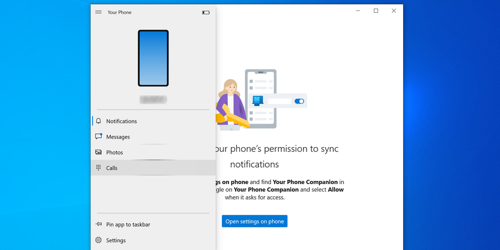Collapse the hamburger navigation menu

pos(99,12)
